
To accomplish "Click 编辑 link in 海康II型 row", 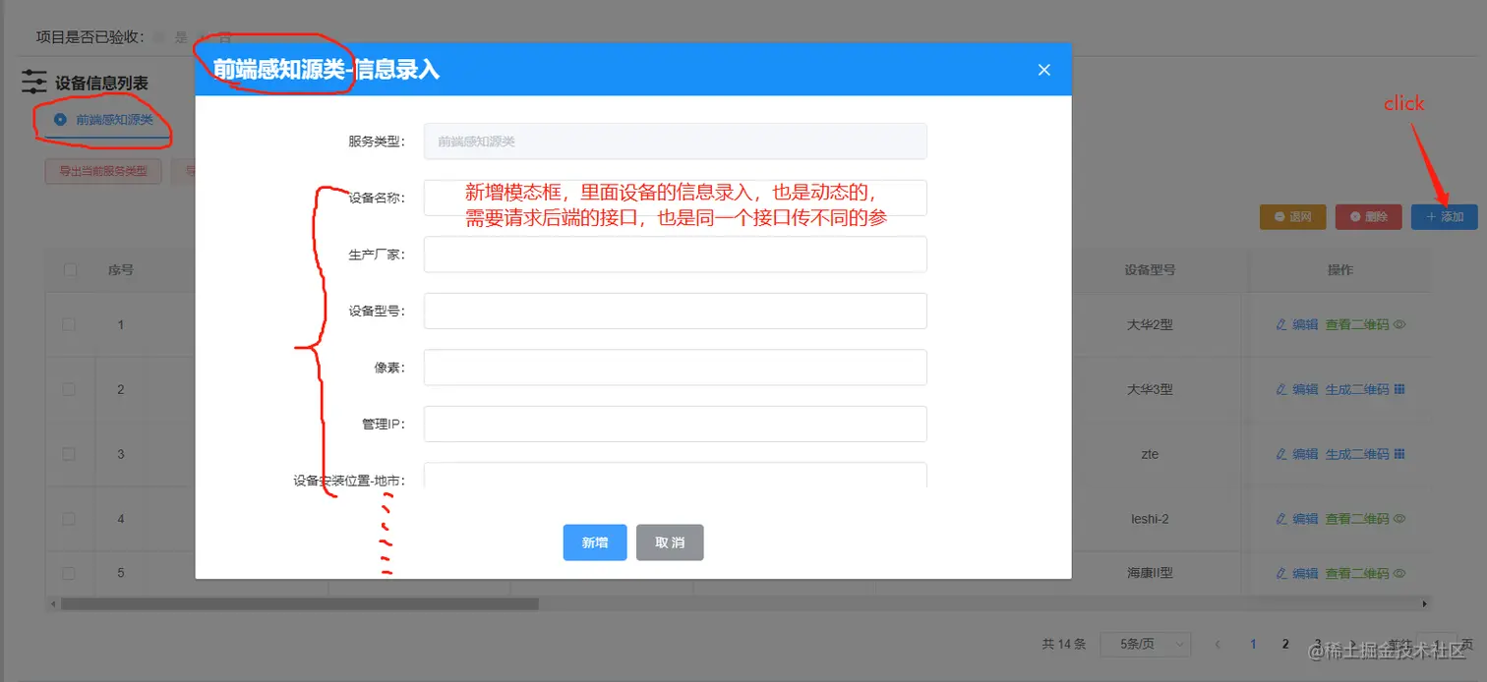I will 1304,574.
